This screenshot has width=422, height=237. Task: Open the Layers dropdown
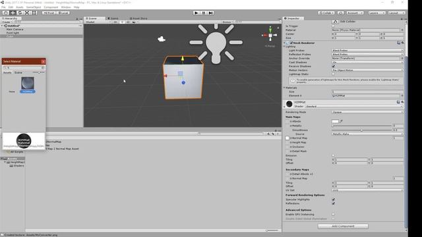(x=376, y=13)
